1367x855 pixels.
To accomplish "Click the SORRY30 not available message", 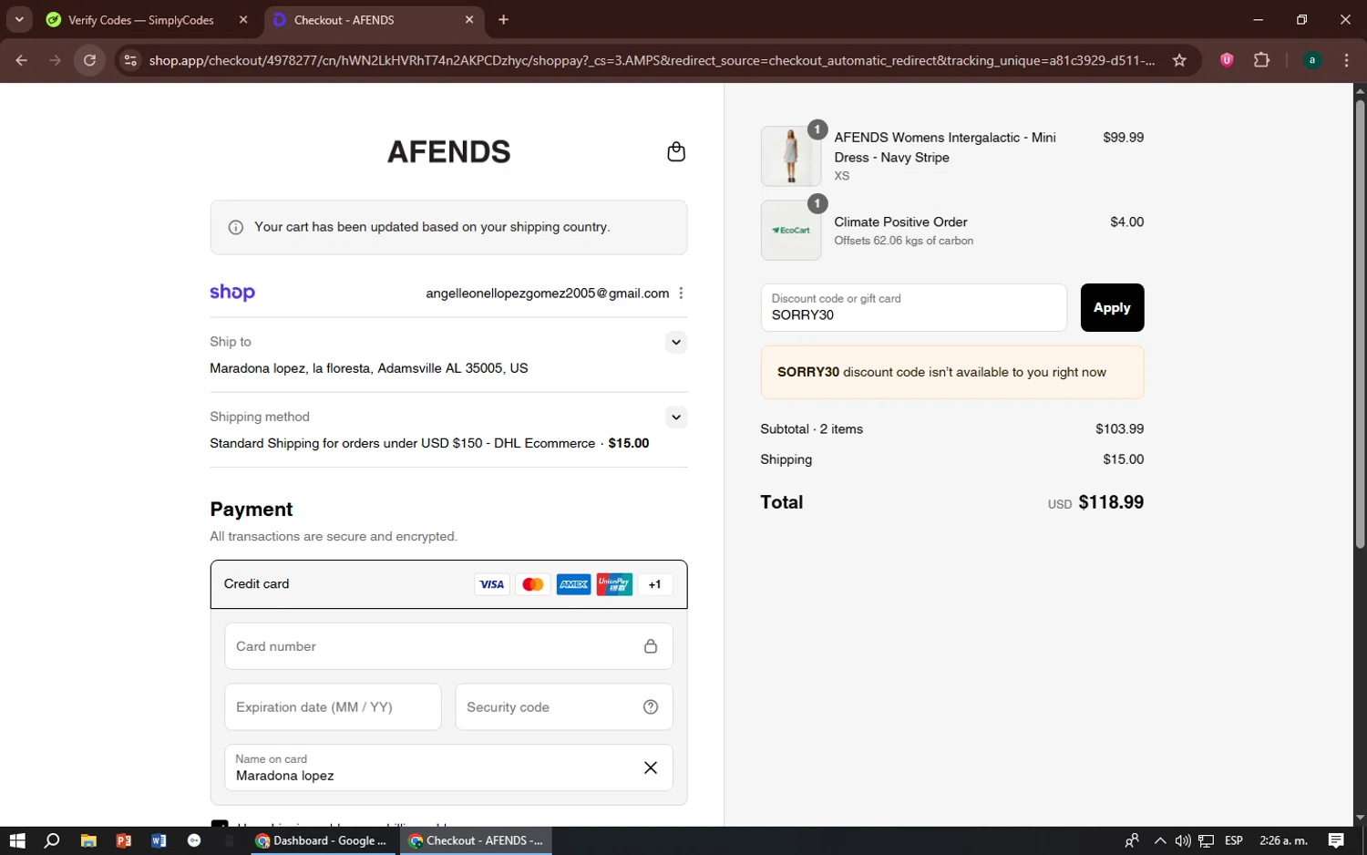I will pyautogui.click(x=951, y=372).
